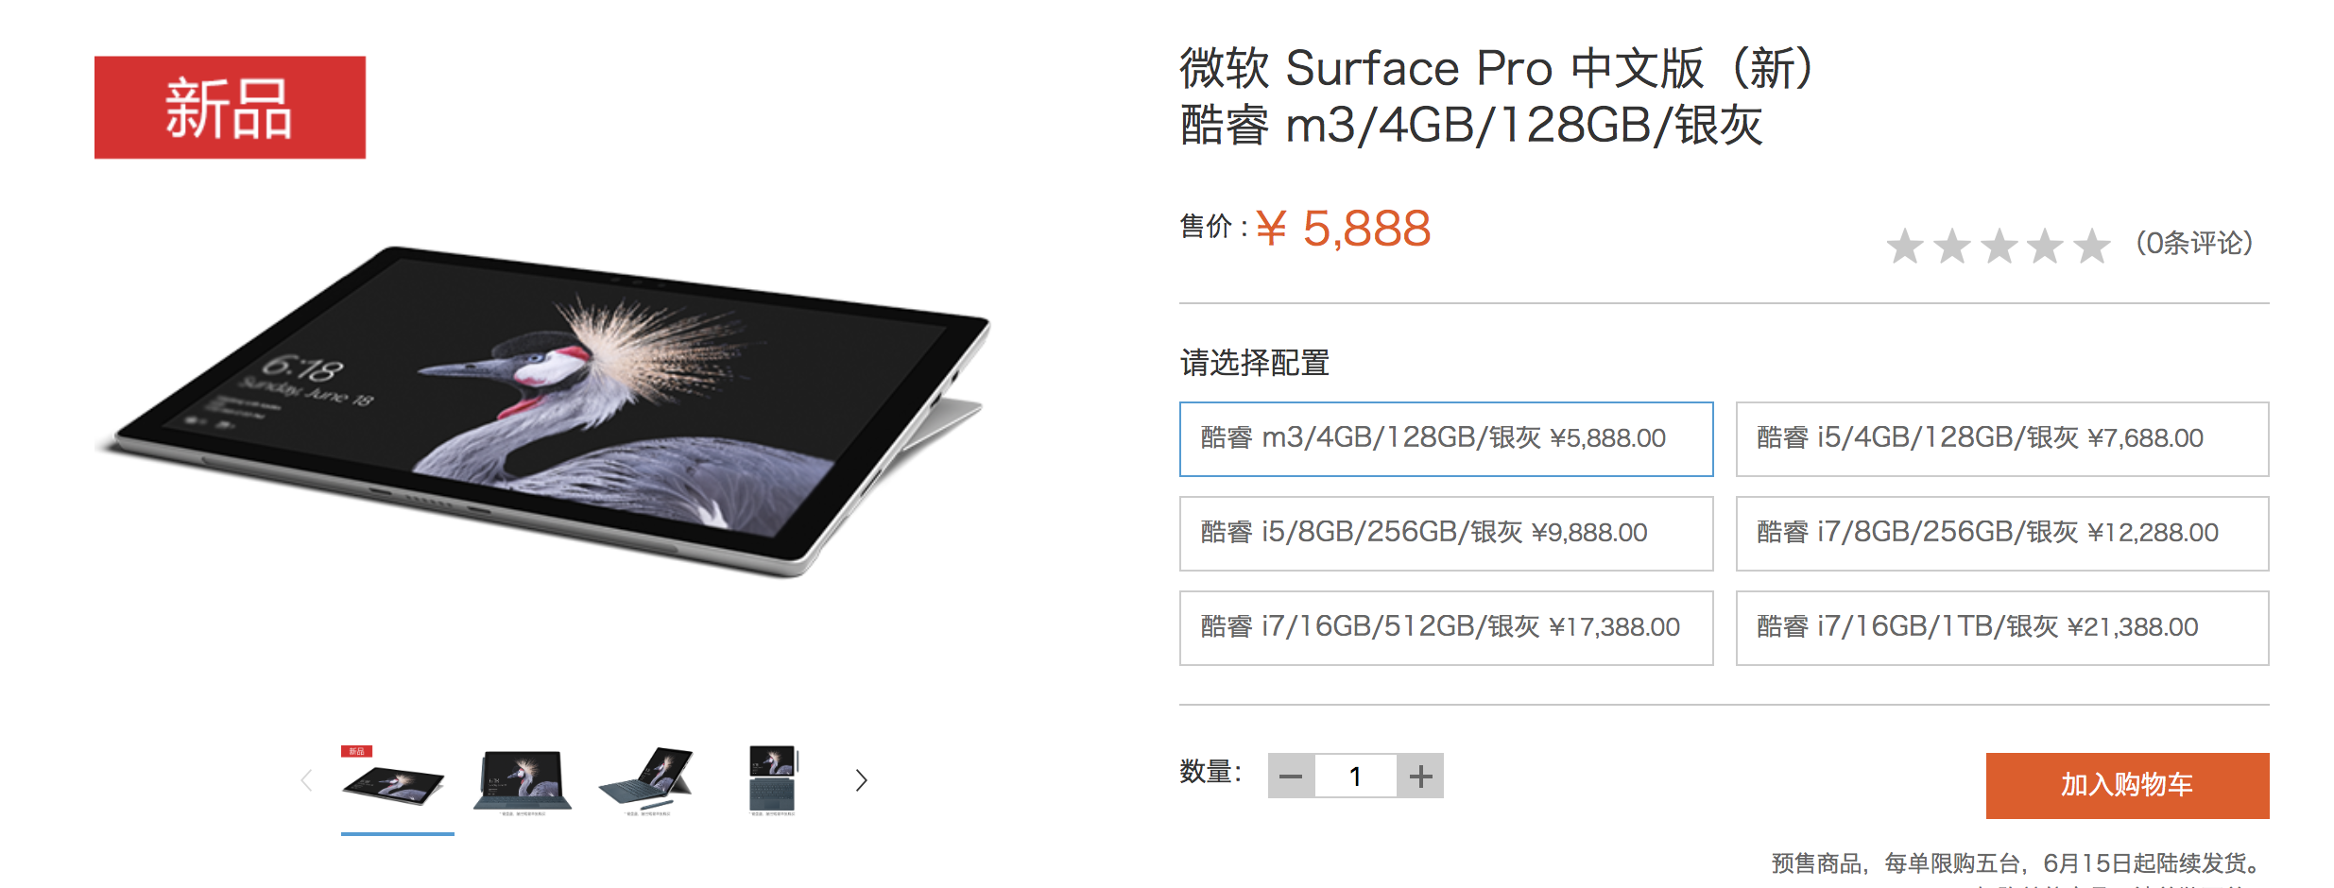Choose the i7/8GB/256GB ¥12,288 configuration

click(2001, 534)
